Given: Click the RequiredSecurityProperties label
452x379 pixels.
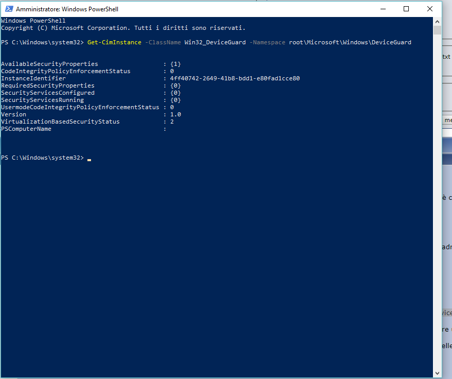Looking at the screenshot, I should (48, 85).
